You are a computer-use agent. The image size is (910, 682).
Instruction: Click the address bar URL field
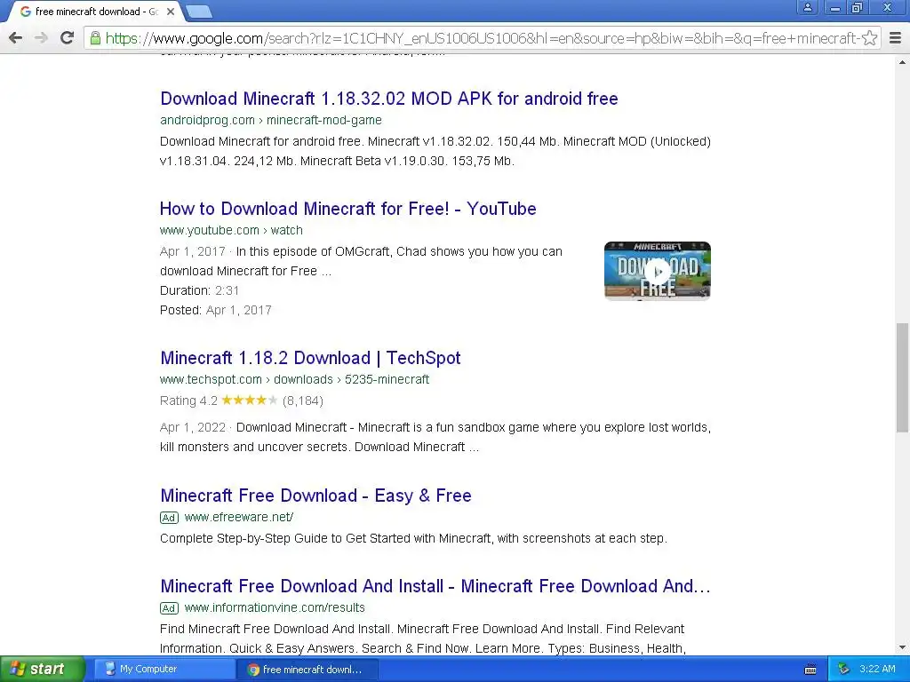tap(482, 38)
